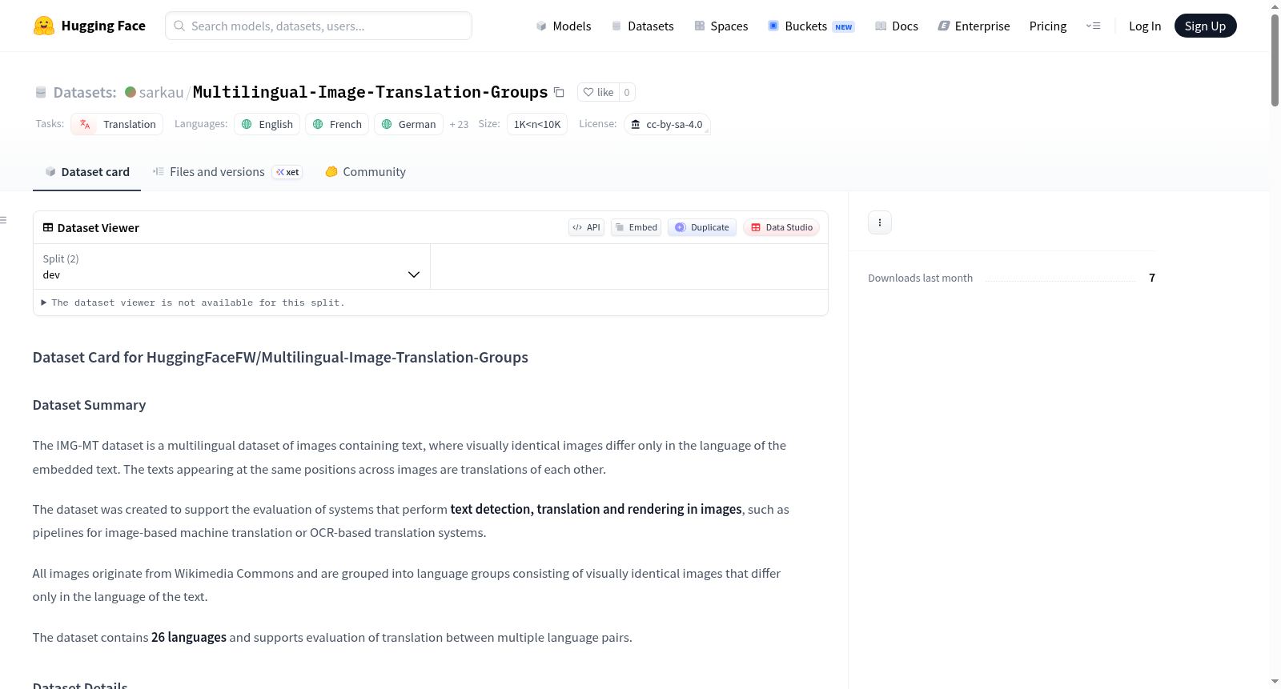Click the Dataset Summary heading
The width and height of the screenshot is (1281, 689).
click(89, 405)
